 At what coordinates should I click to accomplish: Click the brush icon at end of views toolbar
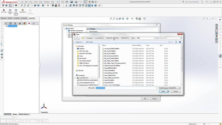click(x=100, y=6)
